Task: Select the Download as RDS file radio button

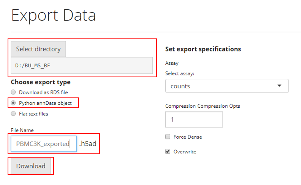Action: [x=13, y=92]
